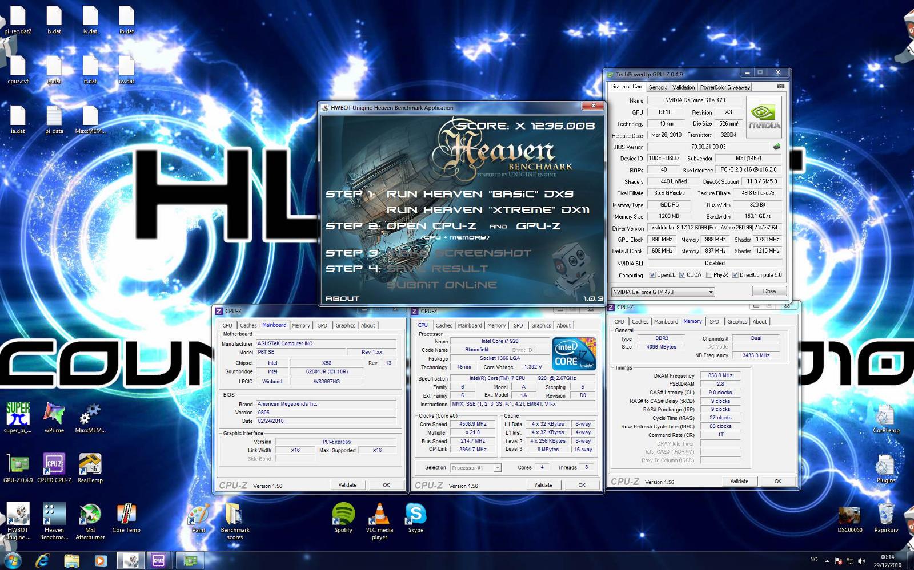
Task: Click Close button in GPU-Z window
Action: coord(769,291)
